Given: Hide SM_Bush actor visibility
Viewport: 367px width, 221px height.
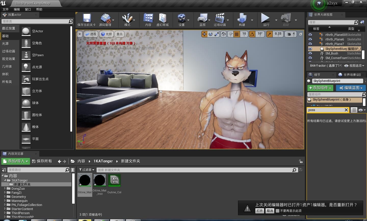Looking at the screenshot, I should tap(310, 53).
